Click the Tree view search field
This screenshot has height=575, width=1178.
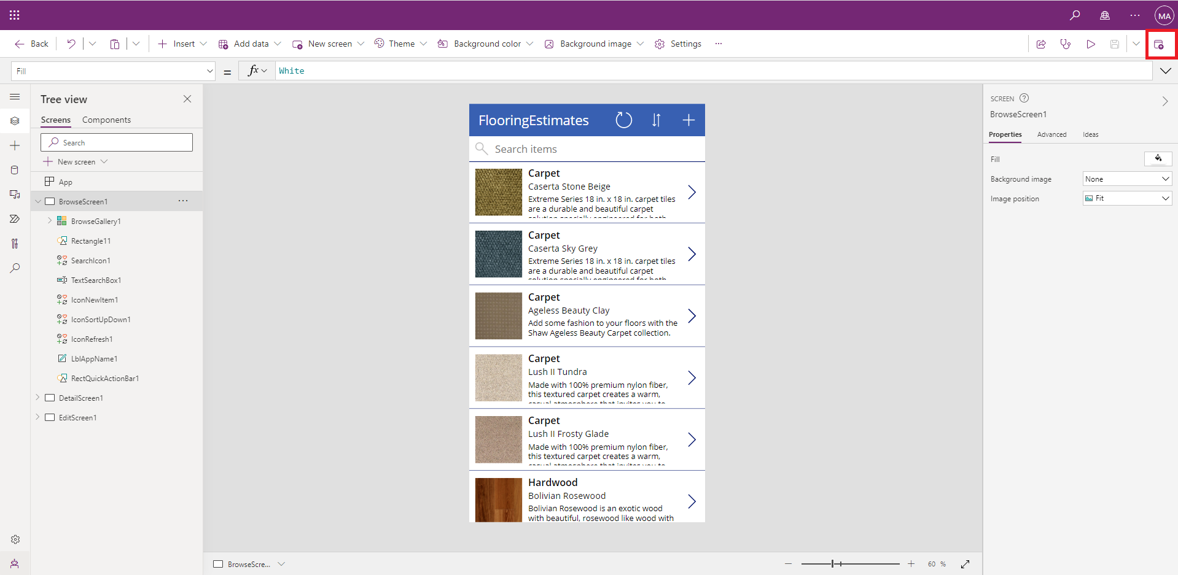[117, 142]
